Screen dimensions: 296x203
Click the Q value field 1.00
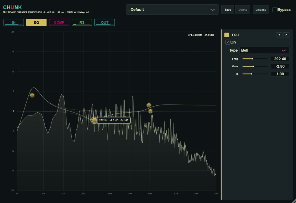[x=280, y=74]
